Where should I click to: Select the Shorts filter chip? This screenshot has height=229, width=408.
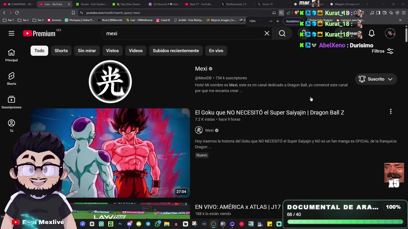click(61, 51)
